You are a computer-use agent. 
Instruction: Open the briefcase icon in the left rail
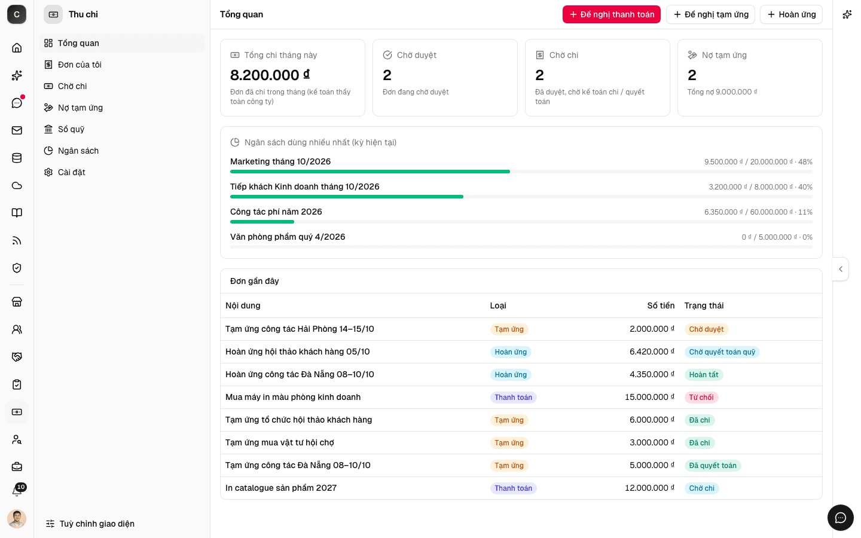[x=17, y=467]
